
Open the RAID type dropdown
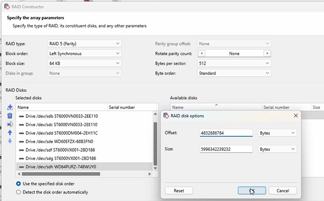click(x=84, y=43)
